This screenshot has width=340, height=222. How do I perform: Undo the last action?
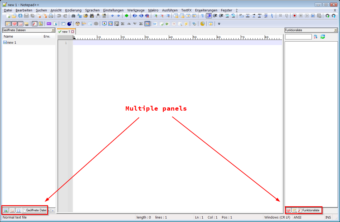(x=59, y=16)
